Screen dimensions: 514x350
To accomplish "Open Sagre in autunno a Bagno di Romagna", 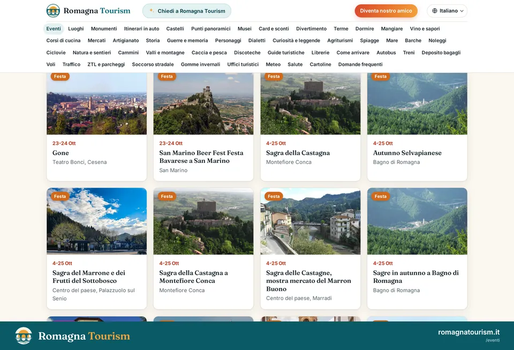I will pyautogui.click(x=415, y=277).
